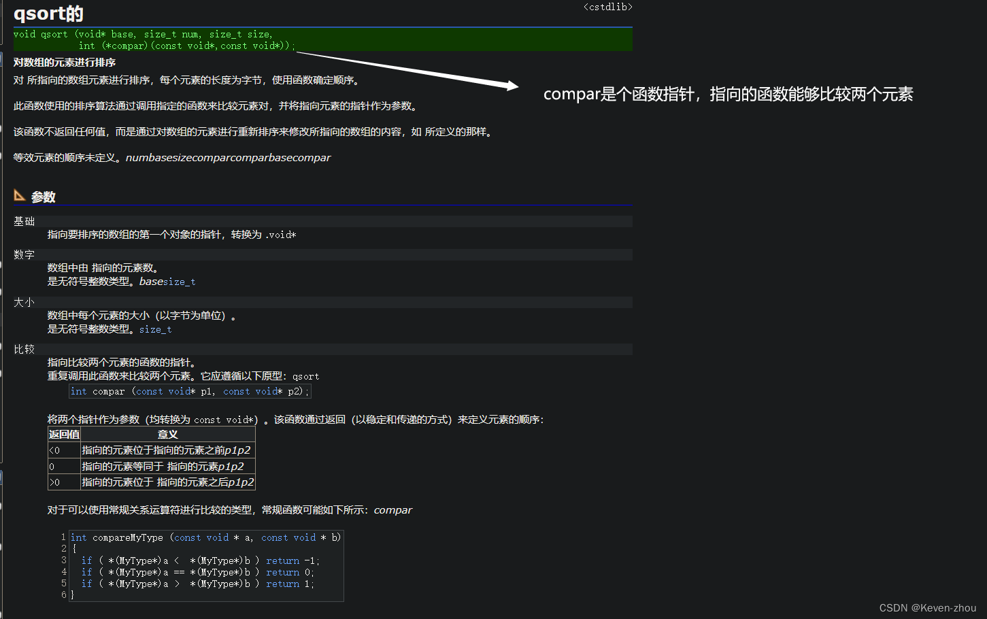Image resolution: width=987 pixels, height=619 pixels.
Task: Click the paragraph starting 该函数不返回任何值
Action: pyautogui.click(x=253, y=132)
